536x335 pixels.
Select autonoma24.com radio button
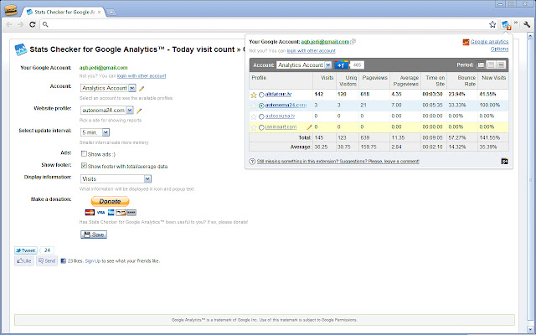(261, 106)
